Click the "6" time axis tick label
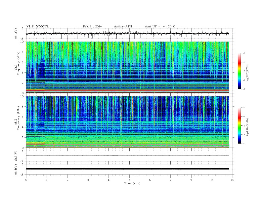This screenshot has height=202, width=262. (x=150, y=180)
